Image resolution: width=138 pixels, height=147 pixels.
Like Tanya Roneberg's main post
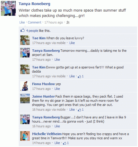coord(22,22)
